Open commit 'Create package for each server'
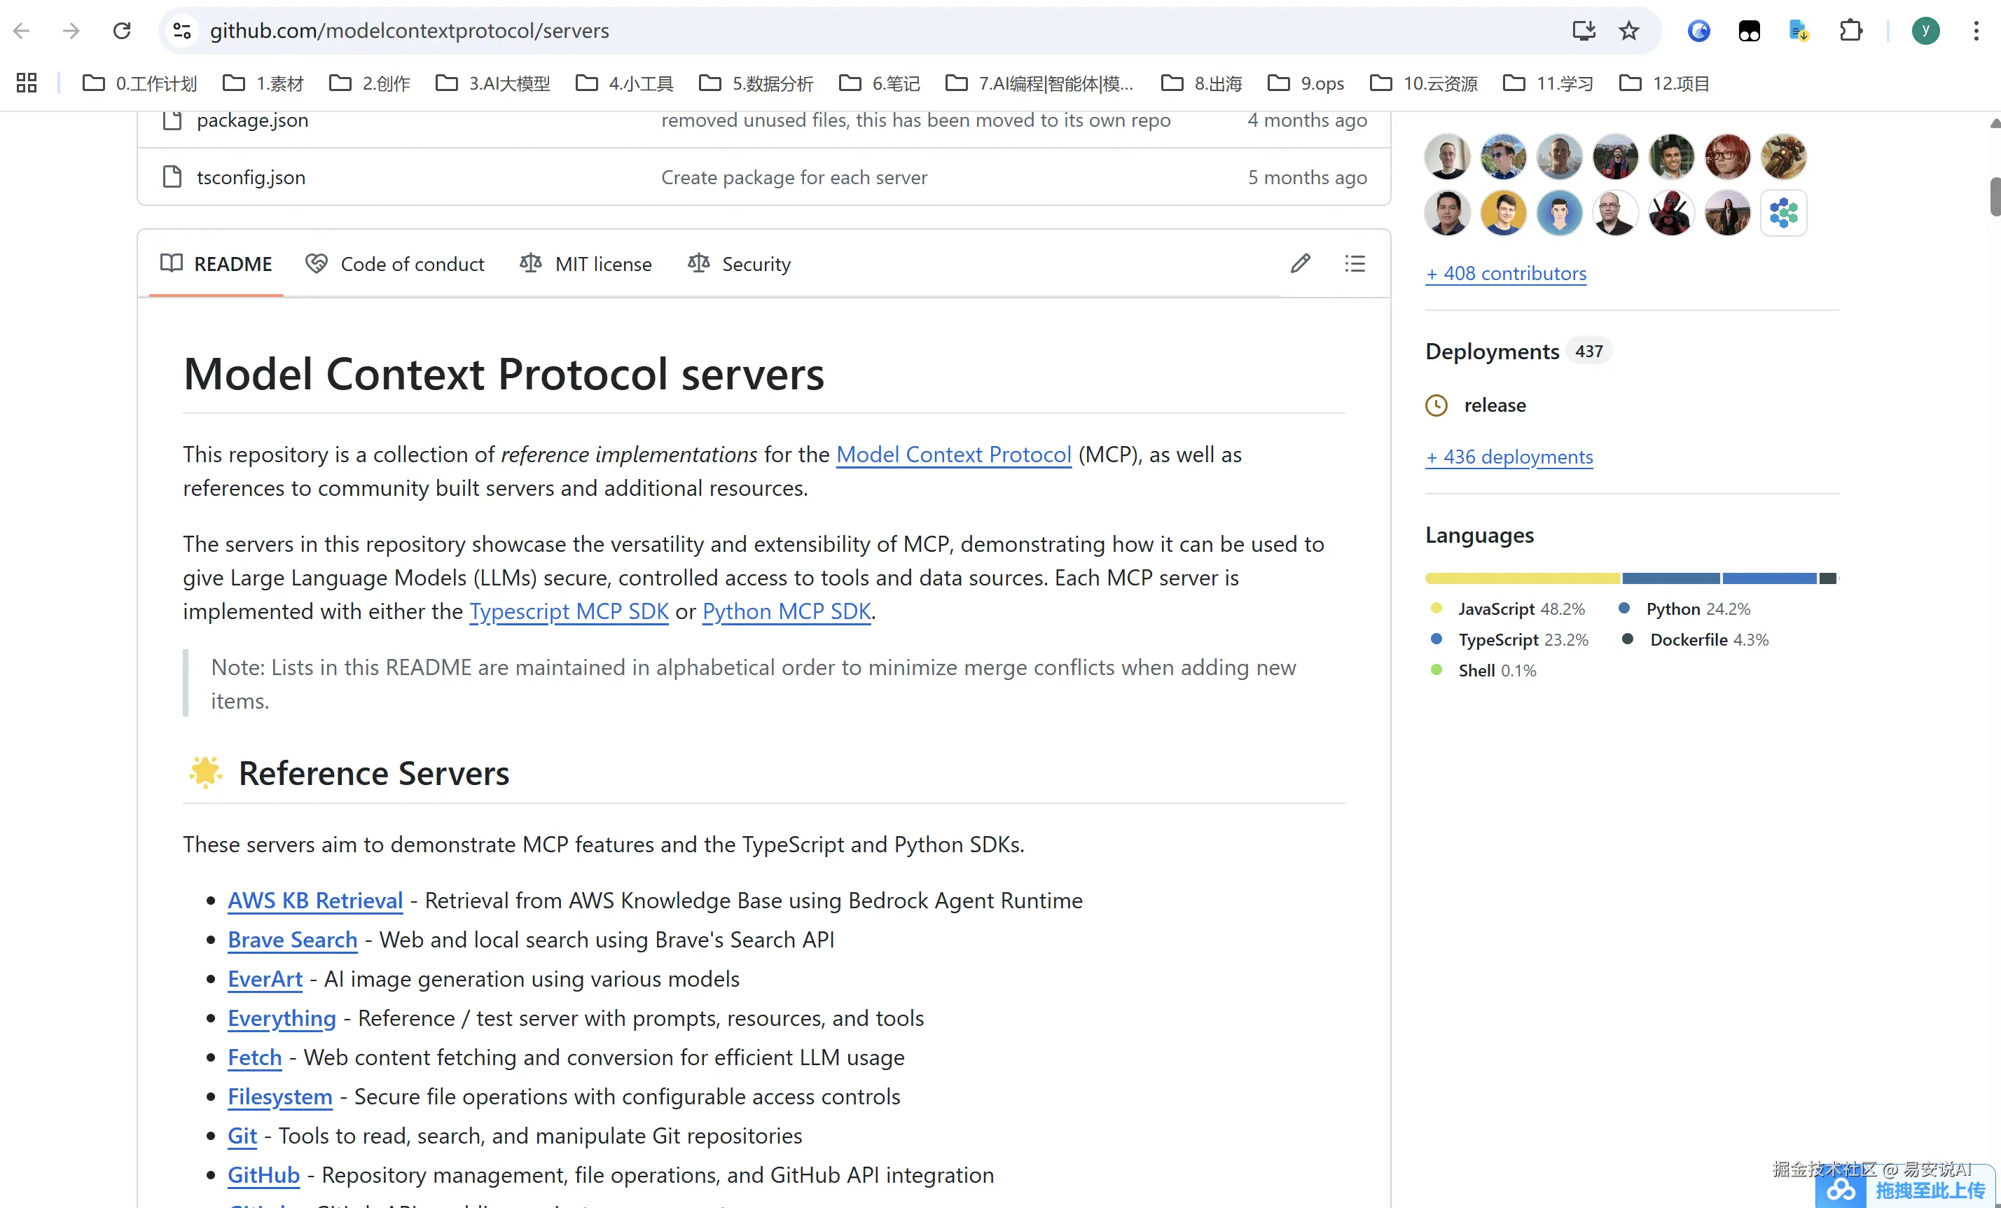This screenshot has height=1208, width=2001. click(794, 177)
